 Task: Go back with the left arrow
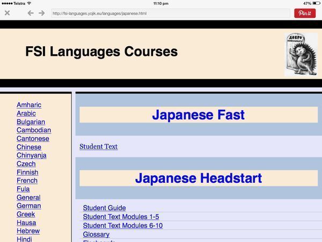tap(31, 13)
